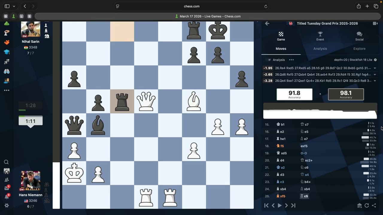Step forward one move
The width and height of the screenshot is (383, 215).
[286, 205]
